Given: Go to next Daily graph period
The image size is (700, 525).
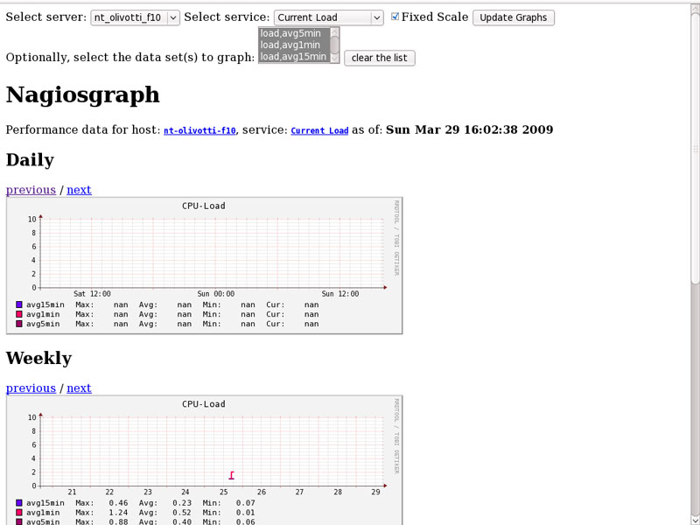Looking at the screenshot, I should click(x=79, y=190).
